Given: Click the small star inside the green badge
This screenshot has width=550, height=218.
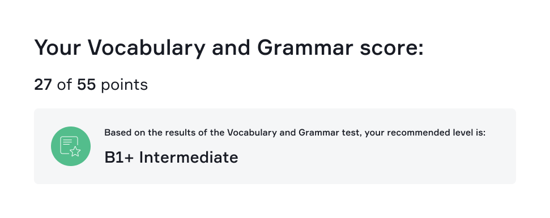Looking at the screenshot, I should click(x=75, y=151).
